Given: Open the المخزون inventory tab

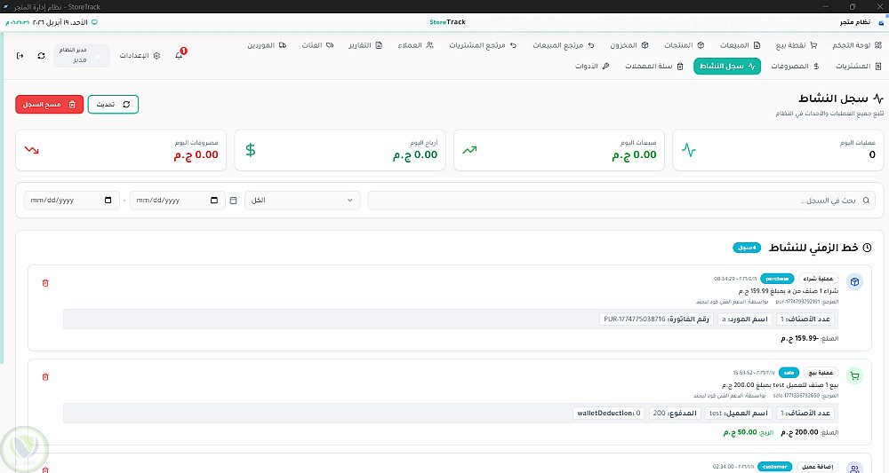Looking at the screenshot, I should [x=629, y=45].
